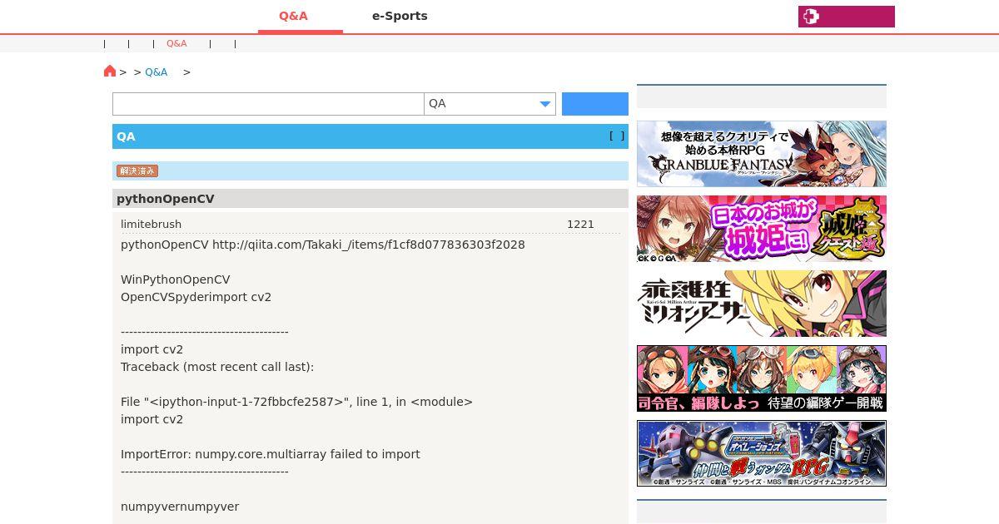
Task: Click the qiita.com URL line in the post
Action: pos(323,245)
